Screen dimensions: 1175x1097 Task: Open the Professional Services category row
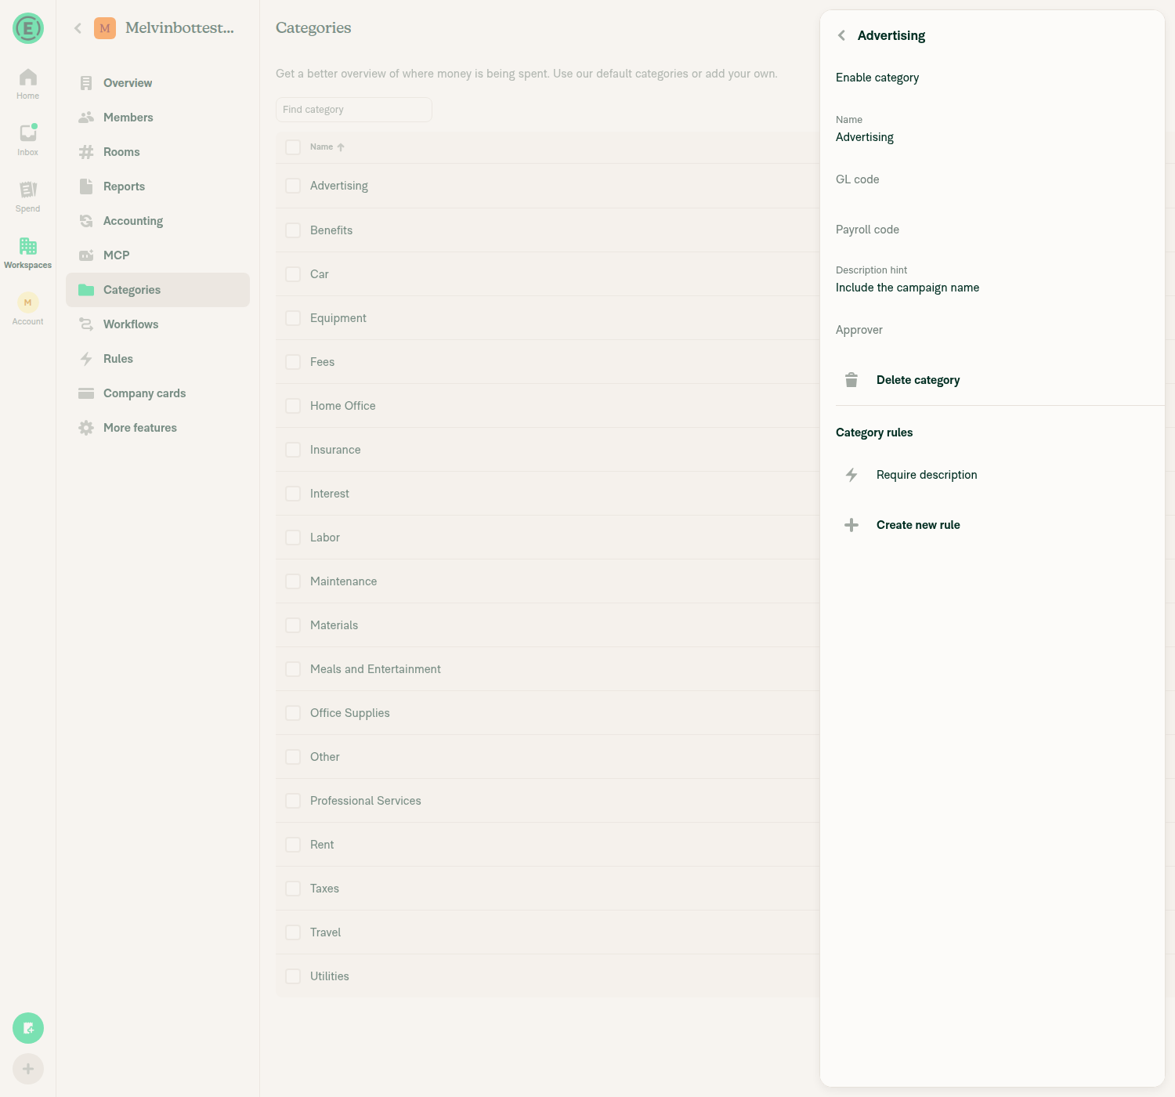[x=548, y=801]
